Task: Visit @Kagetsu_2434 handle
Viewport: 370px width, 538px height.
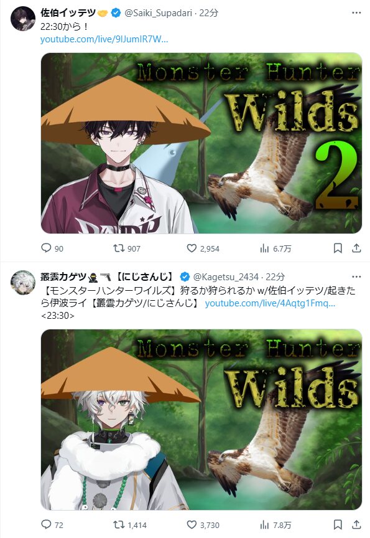Action: tap(226, 276)
